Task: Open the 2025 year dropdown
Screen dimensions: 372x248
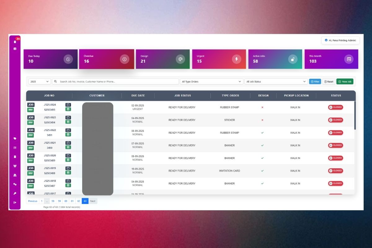Action: (x=40, y=82)
